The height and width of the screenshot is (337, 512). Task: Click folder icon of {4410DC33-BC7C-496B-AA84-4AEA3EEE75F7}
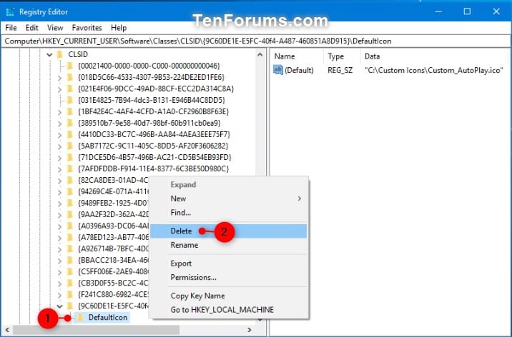coord(70,134)
